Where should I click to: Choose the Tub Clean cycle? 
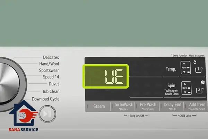click(50, 91)
